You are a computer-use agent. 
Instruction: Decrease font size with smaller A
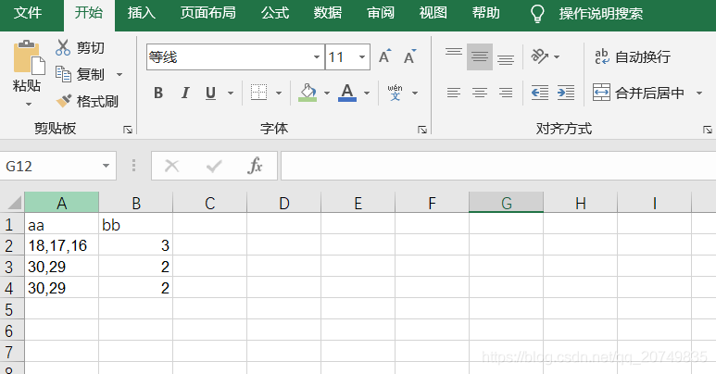409,56
